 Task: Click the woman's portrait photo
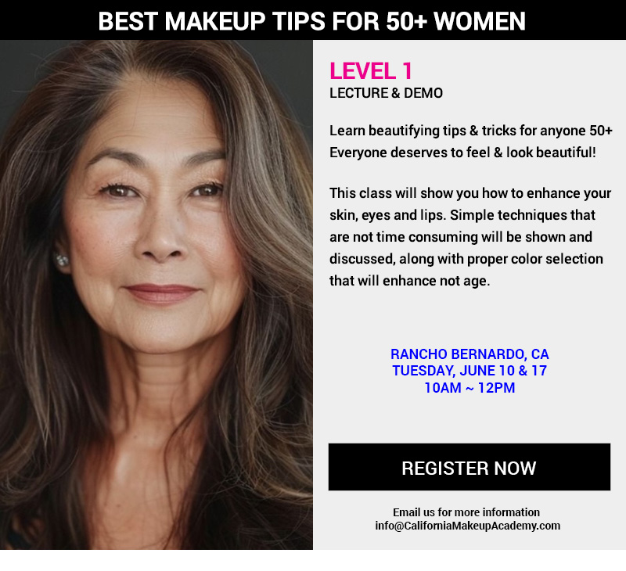pos(156,294)
